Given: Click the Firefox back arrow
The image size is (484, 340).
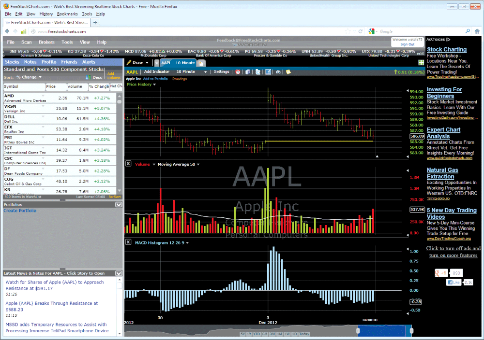Looking at the screenshot, I should click(x=7, y=31).
